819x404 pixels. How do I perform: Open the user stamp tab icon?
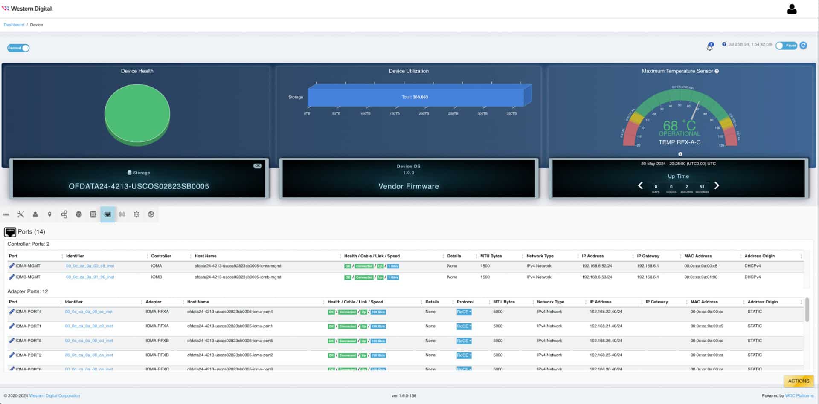(35, 214)
